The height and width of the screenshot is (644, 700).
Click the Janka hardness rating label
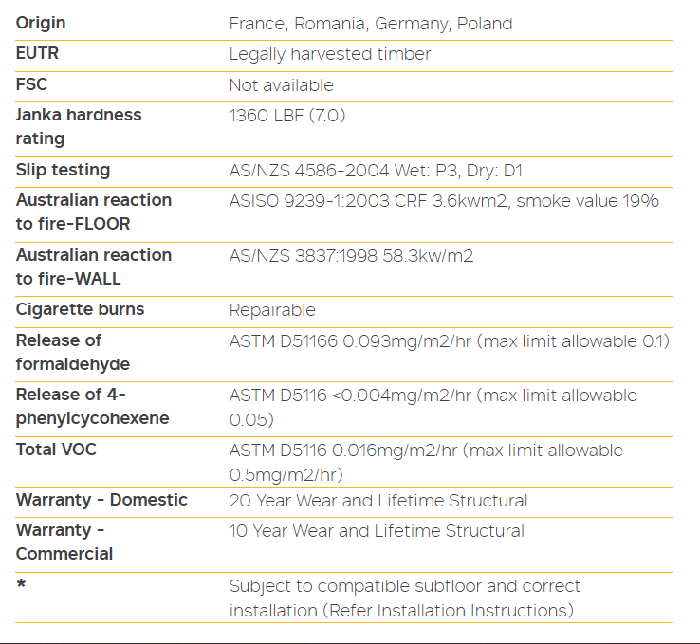79,126
